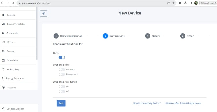Click the Energy Estimates bolt icon

tap(3, 78)
